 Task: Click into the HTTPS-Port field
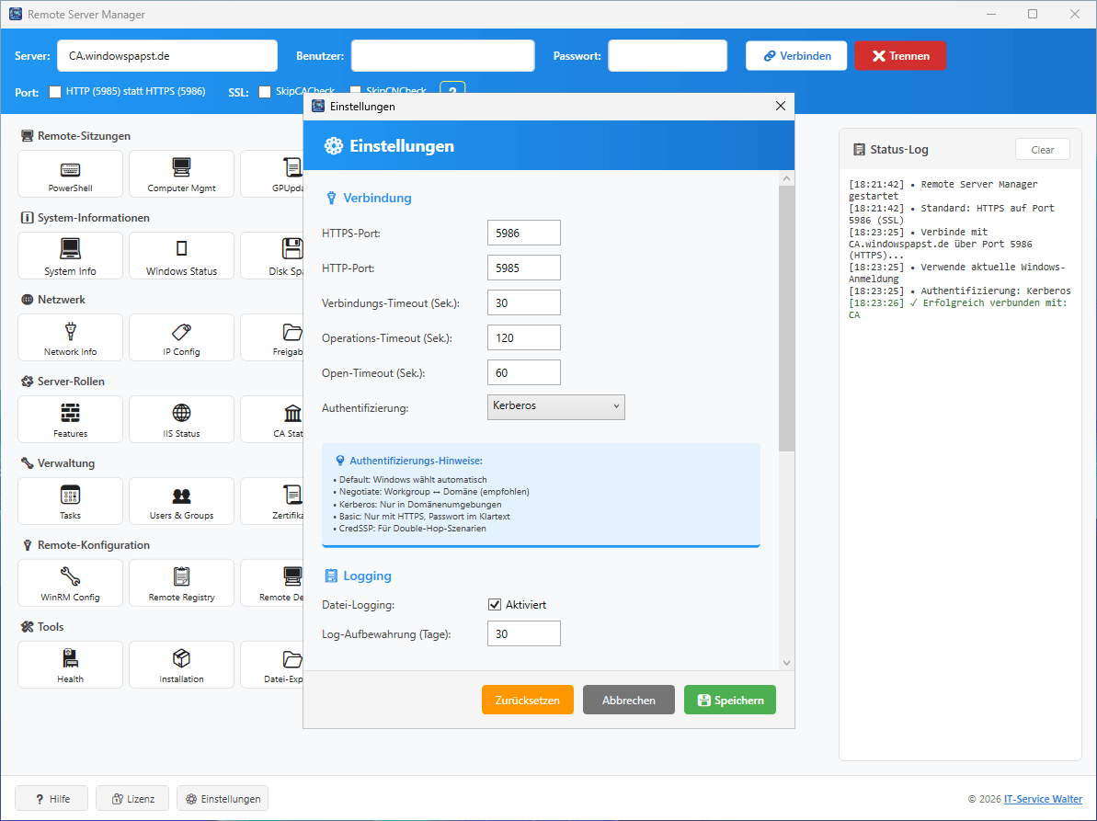click(523, 234)
